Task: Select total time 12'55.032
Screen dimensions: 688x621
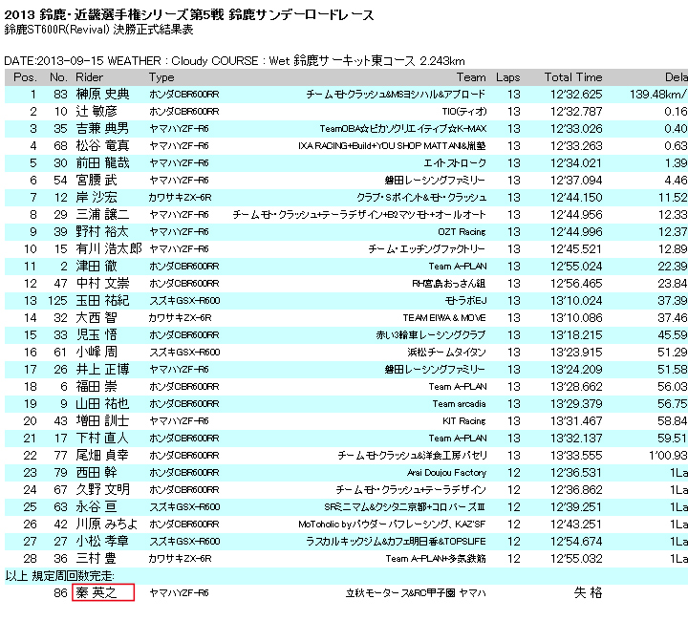Action: pyautogui.click(x=576, y=558)
